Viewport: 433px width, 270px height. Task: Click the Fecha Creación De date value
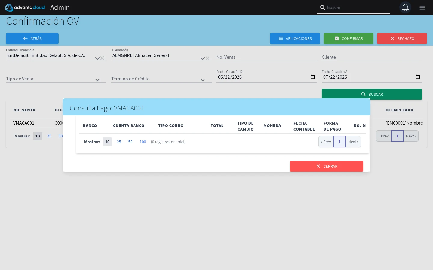coord(230,77)
